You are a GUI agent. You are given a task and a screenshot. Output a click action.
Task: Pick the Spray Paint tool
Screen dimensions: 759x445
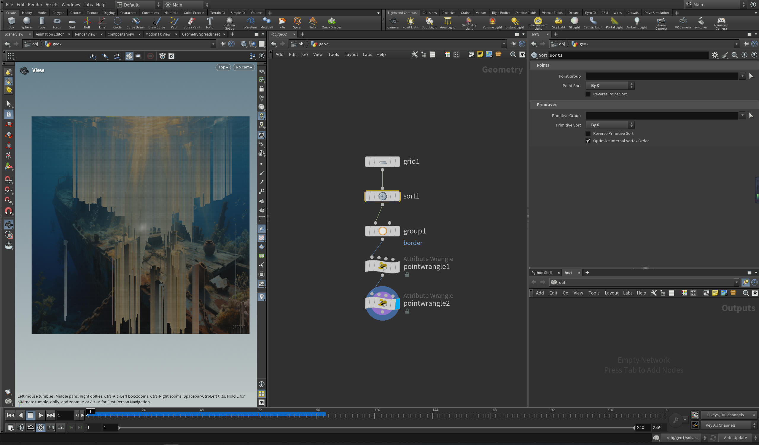click(x=192, y=23)
